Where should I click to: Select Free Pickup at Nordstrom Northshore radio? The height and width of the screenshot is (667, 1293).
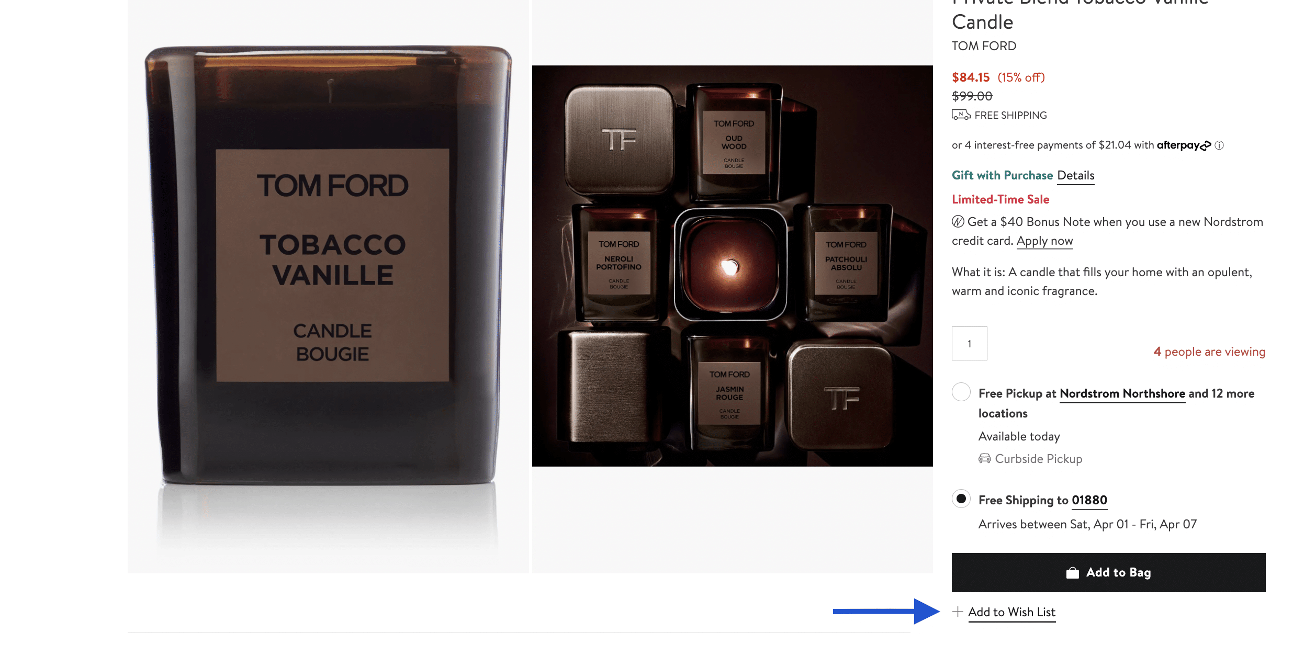[x=961, y=392]
